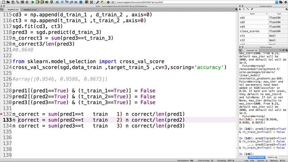Screen dimensions: 288x162
Task: Open Preferences with the wrench icon
Action: [98, 2]
